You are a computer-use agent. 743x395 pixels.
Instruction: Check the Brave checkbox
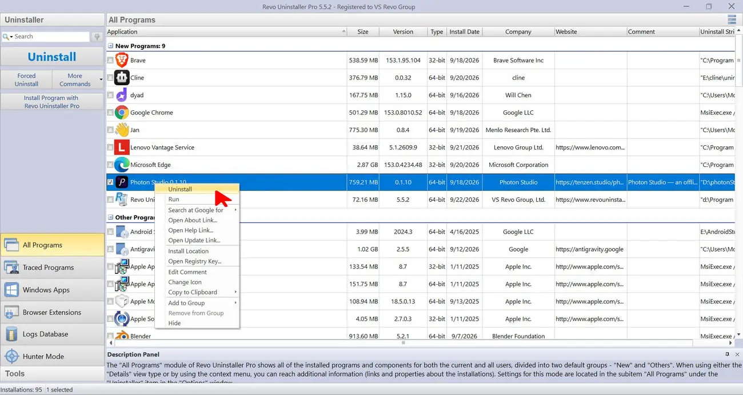point(110,60)
